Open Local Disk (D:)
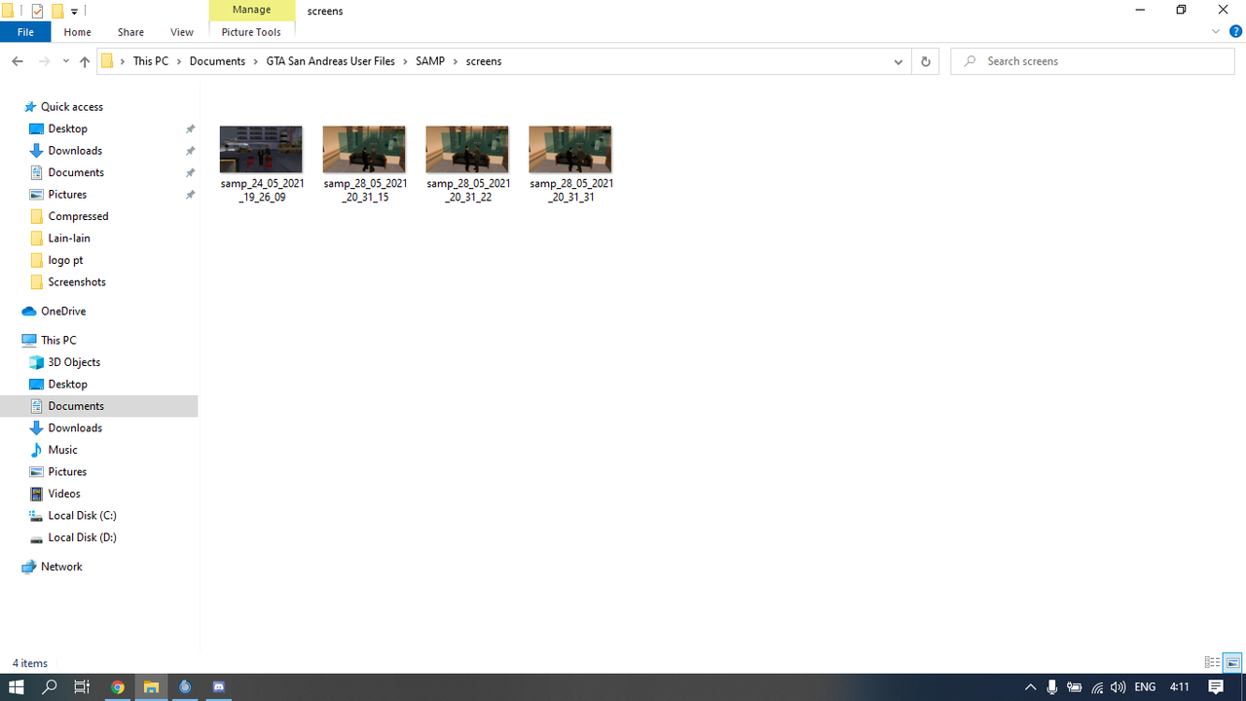The width and height of the screenshot is (1246, 701). click(x=82, y=537)
